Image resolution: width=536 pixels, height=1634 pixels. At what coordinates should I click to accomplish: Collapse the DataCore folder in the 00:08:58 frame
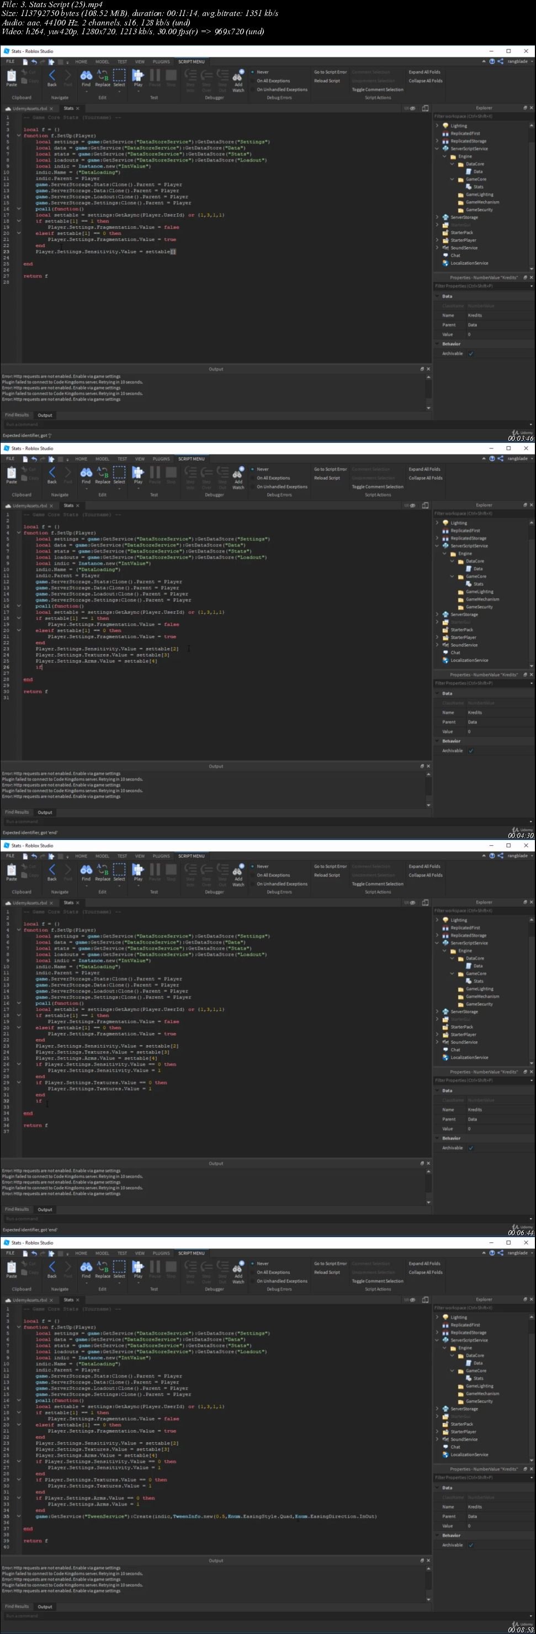click(x=452, y=1355)
